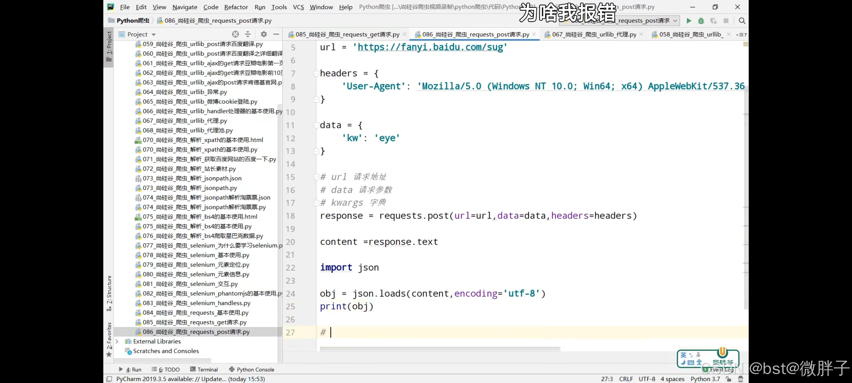Open 081 selenium_交互.py file
This screenshot has width=852, height=383.
click(186, 284)
